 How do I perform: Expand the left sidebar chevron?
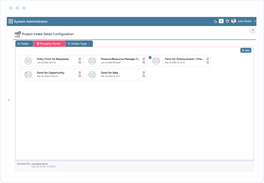pos(9,100)
